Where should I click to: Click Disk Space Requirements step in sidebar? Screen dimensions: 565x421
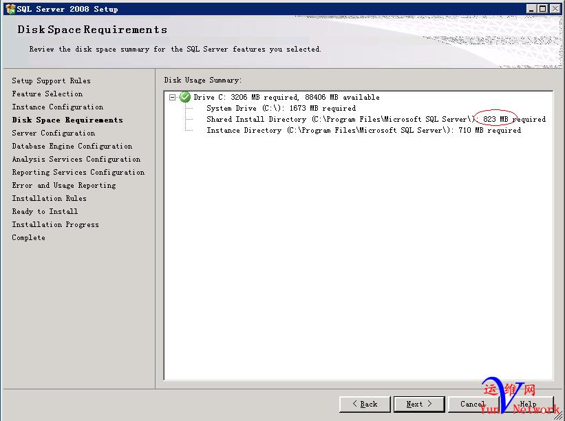click(67, 120)
